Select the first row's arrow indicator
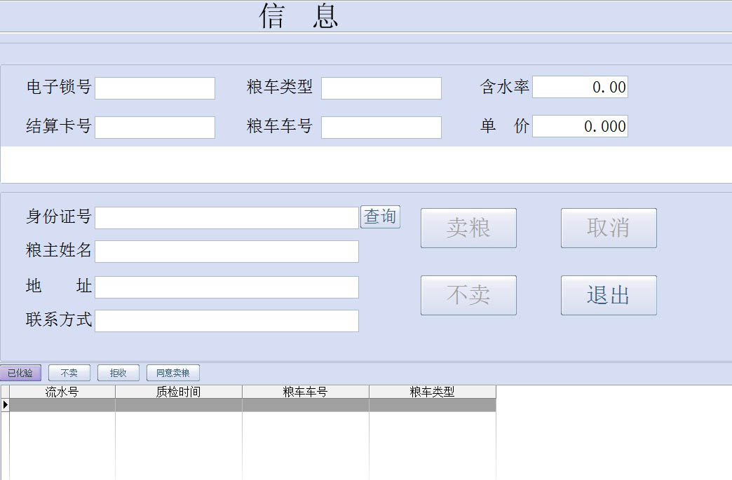Viewport: 732px width, 480px height. pos(5,405)
